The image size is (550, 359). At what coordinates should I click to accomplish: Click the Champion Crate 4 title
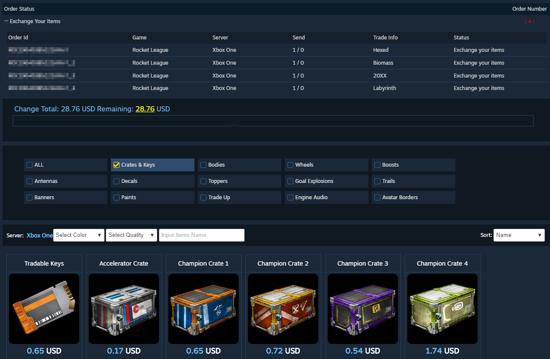click(x=442, y=263)
